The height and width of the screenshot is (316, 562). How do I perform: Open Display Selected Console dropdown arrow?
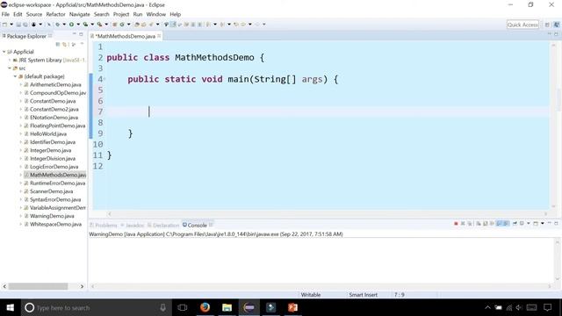click(x=529, y=224)
